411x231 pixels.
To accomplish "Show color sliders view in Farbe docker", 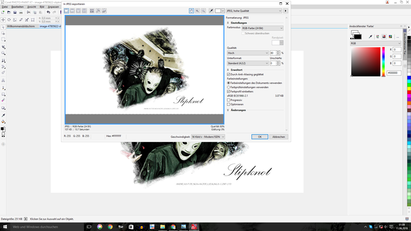I will point(377,36).
